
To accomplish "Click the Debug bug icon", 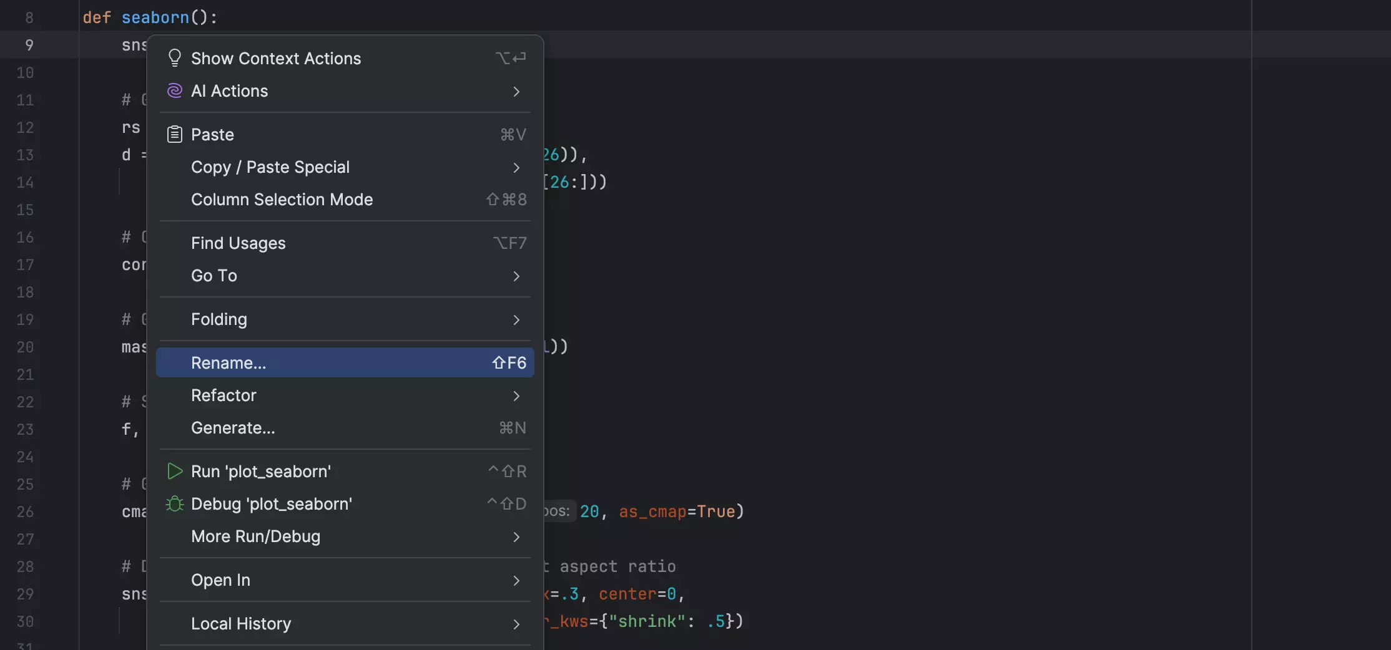I will pos(175,504).
